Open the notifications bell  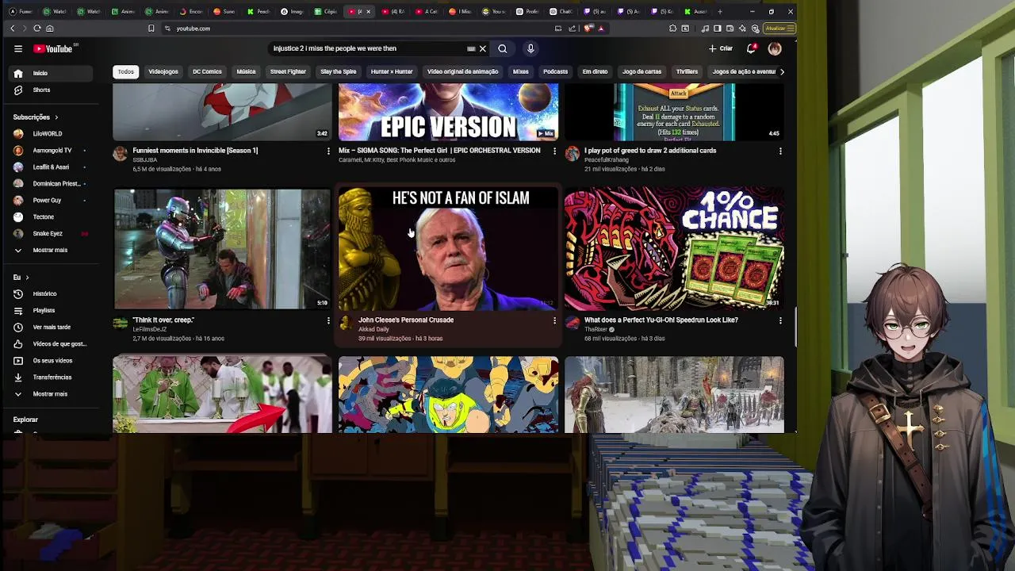[x=751, y=49]
